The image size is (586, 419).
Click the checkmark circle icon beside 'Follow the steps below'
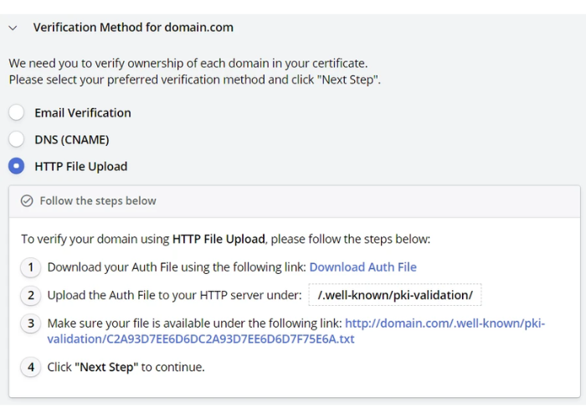27,201
